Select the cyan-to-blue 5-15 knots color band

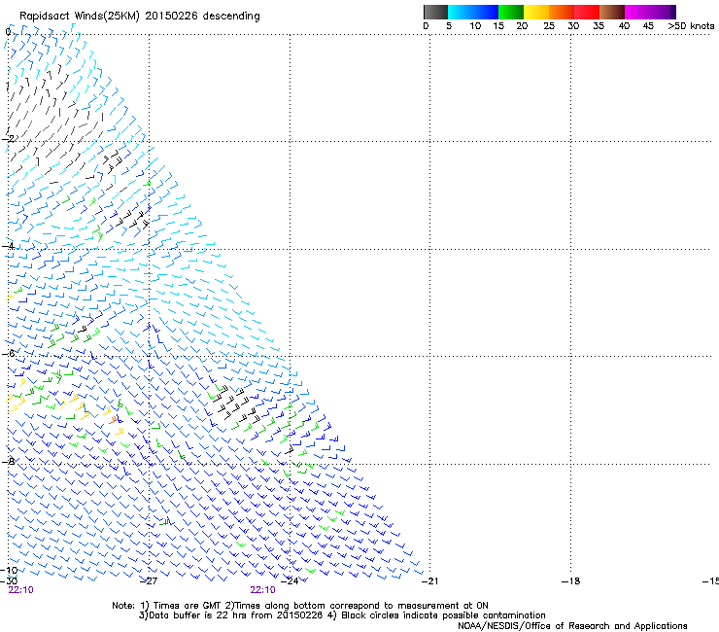click(x=473, y=12)
